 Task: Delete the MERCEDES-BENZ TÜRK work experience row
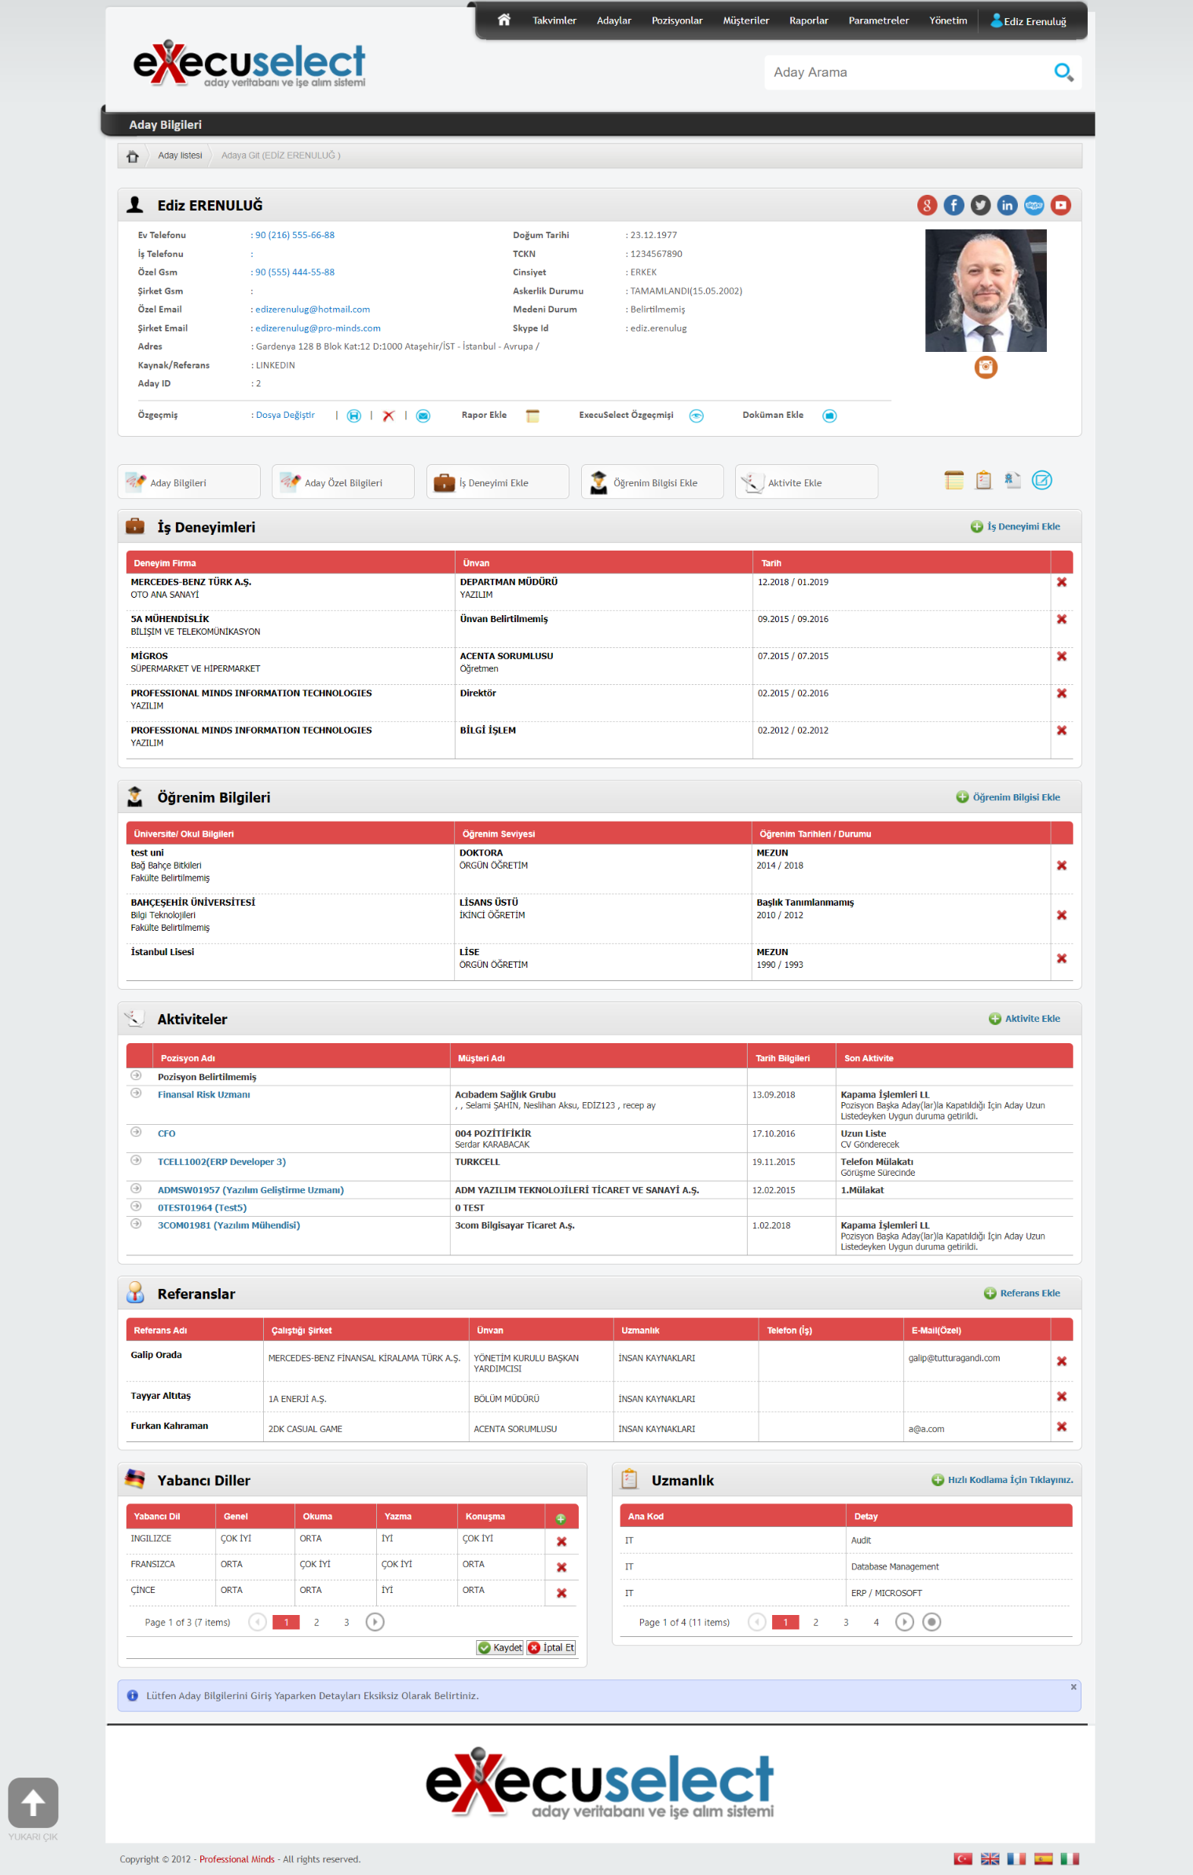tap(1061, 583)
